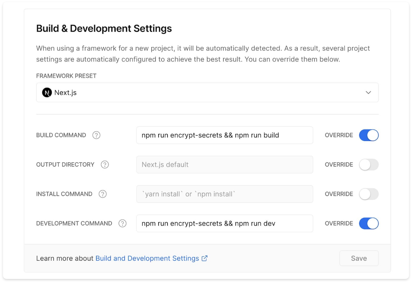Click the INSTALL COMMAND label

click(64, 194)
